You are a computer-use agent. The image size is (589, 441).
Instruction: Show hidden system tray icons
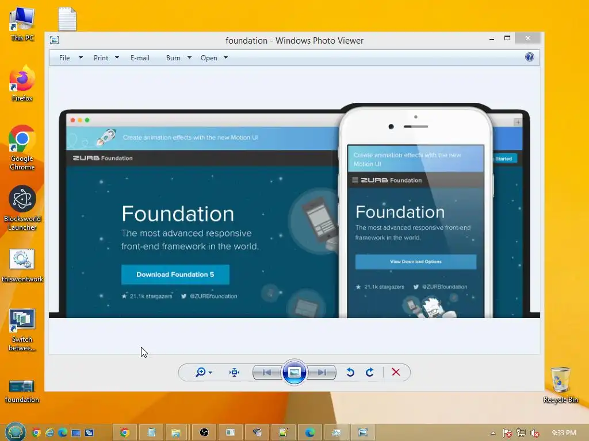493,433
